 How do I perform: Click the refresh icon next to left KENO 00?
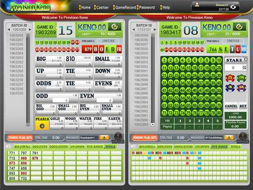point(115,26)
